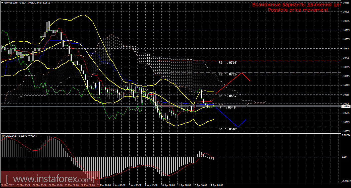Image resolution: width=351 pixels, height=188 pixels.
Task: Click the 5 Apr 08:00 time label
Action: [x=135, y=185]
